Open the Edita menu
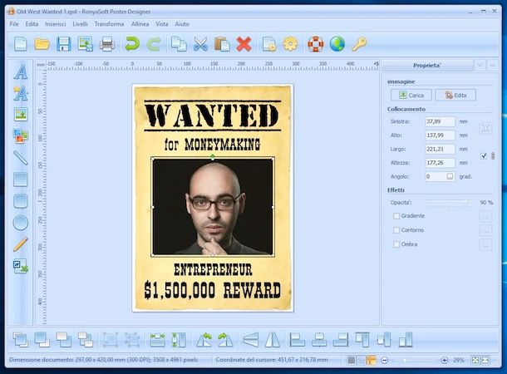 point(32,24)
